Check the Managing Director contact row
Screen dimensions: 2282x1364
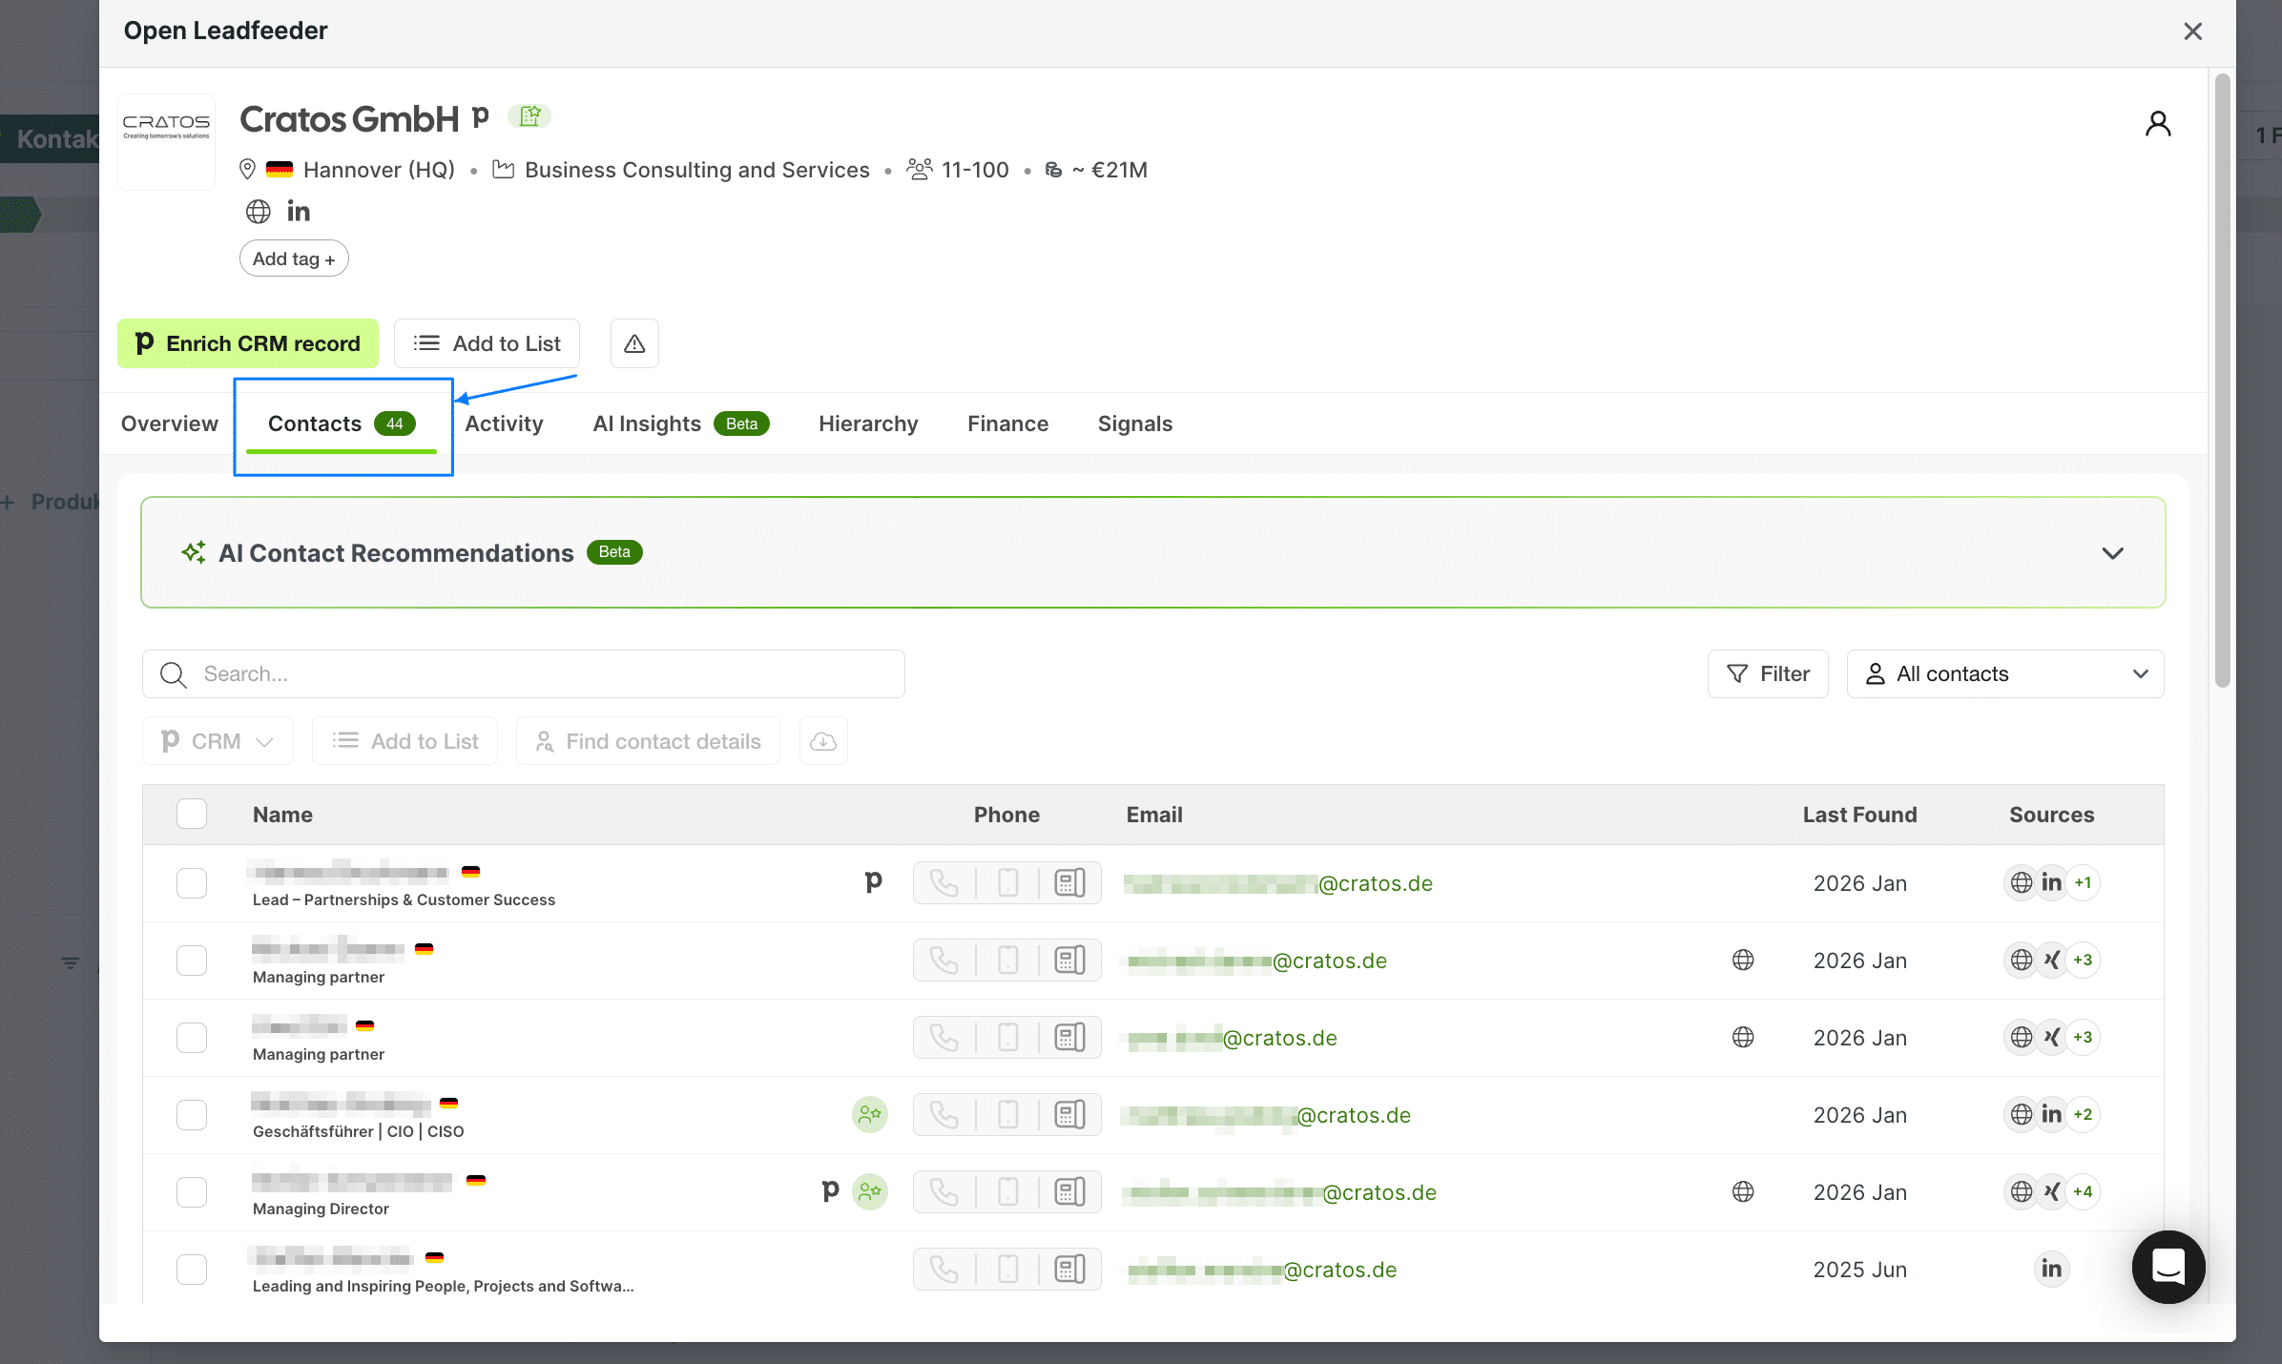point(192,1192)
